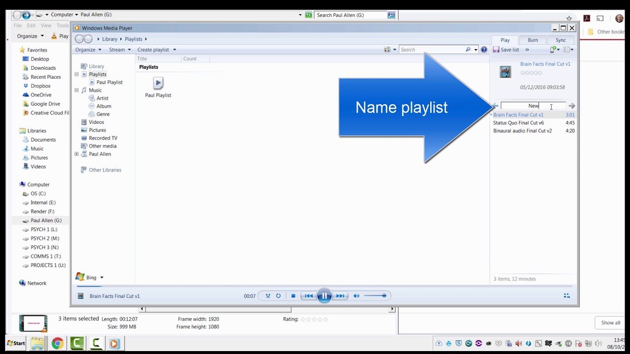630x354 pixels.
Task: Click the Media Player search magnifier icon
Action: click(x=468, y=50)
